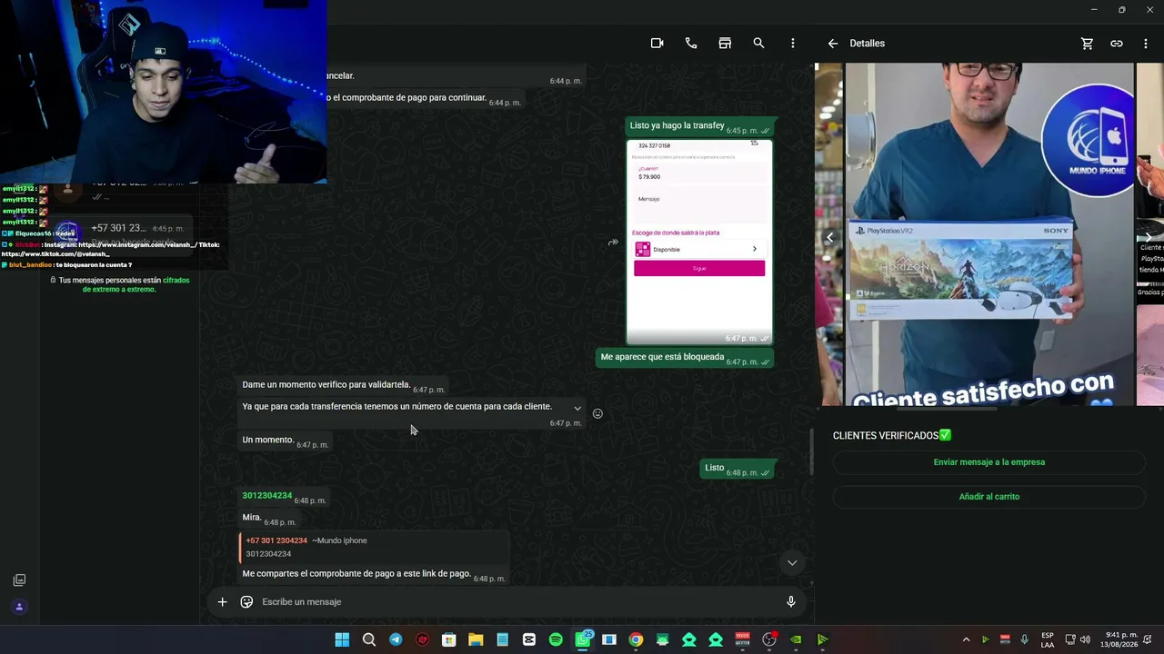Screen dimensions: 1164x654
Task: Open the business catalog storefront icon
Action: point(725,44)
